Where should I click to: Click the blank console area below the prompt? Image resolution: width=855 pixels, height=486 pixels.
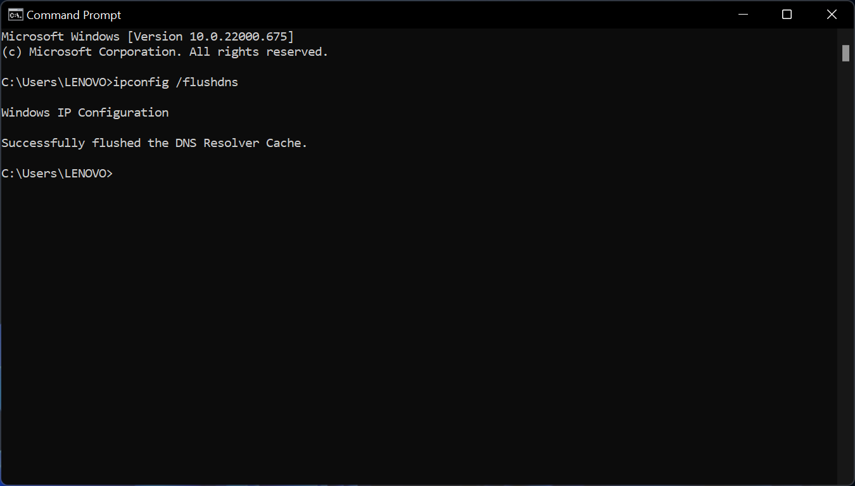pyautogui.click(x=418, y=329)
